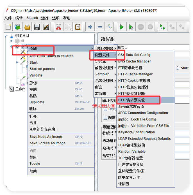Click the Paste clipboard icon
193x195 pixels.
(78, 27)
